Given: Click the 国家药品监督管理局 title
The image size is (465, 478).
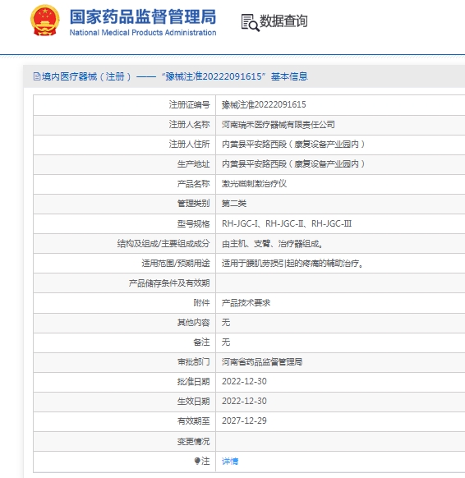Looking at the screenshot, I should 143,16.
